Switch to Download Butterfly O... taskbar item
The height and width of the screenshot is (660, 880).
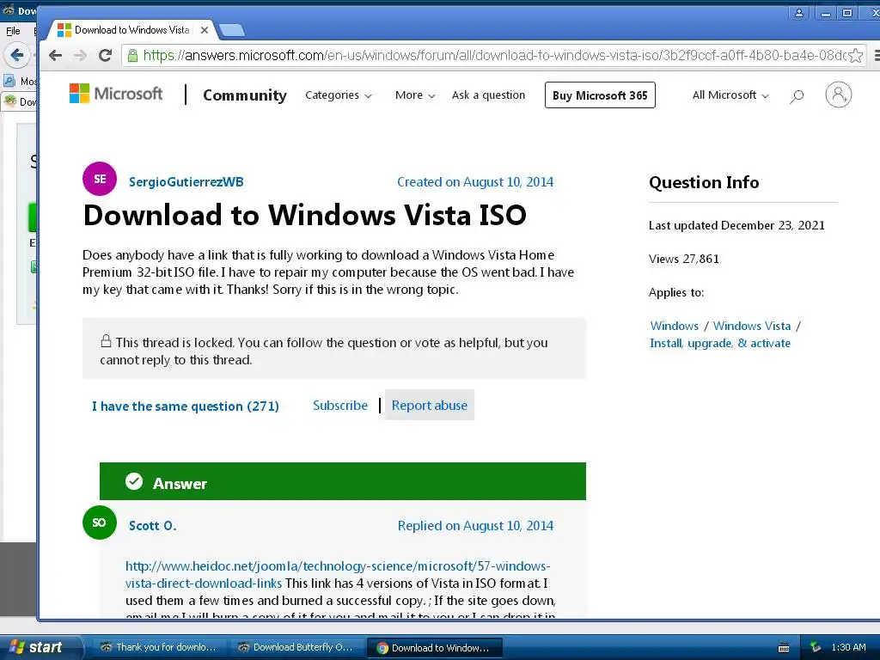296,648
